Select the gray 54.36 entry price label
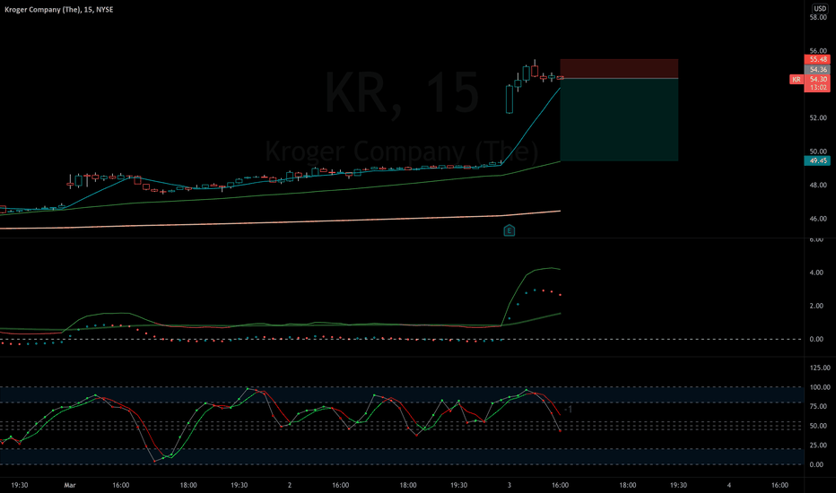 tap(817, 69)
